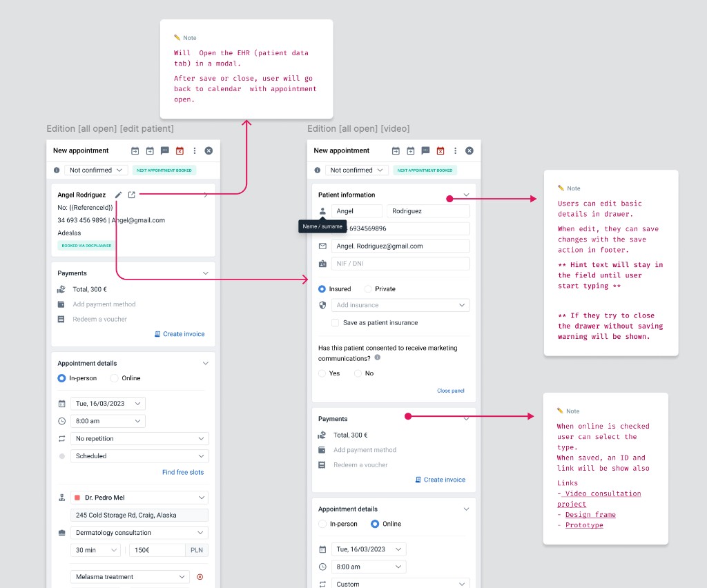Click Create invoice link in edit patient panel
The height and width of the screenshot is (588, 707).
pyautogui.click(x=180, y=334)
